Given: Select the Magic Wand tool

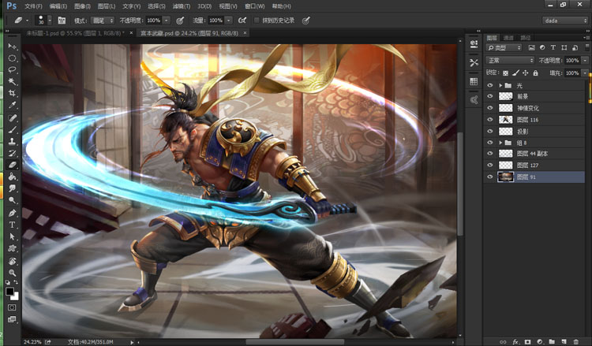Looking at the screenshot, I should coord(12,81).
